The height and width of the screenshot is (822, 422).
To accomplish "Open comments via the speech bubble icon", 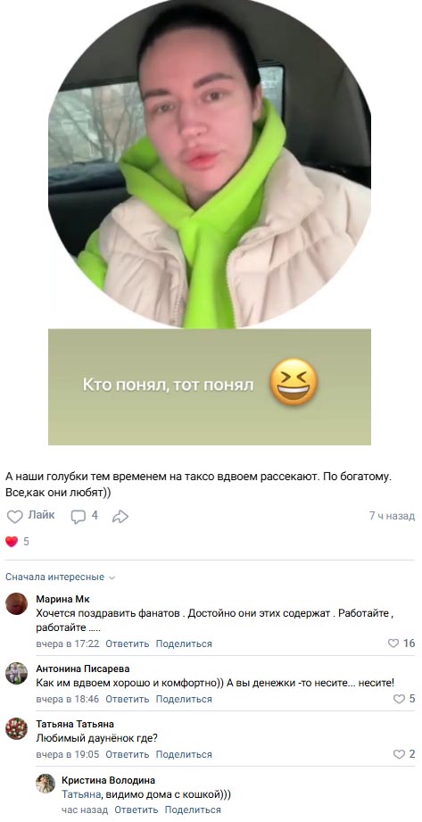I will [x=79, y=517].
